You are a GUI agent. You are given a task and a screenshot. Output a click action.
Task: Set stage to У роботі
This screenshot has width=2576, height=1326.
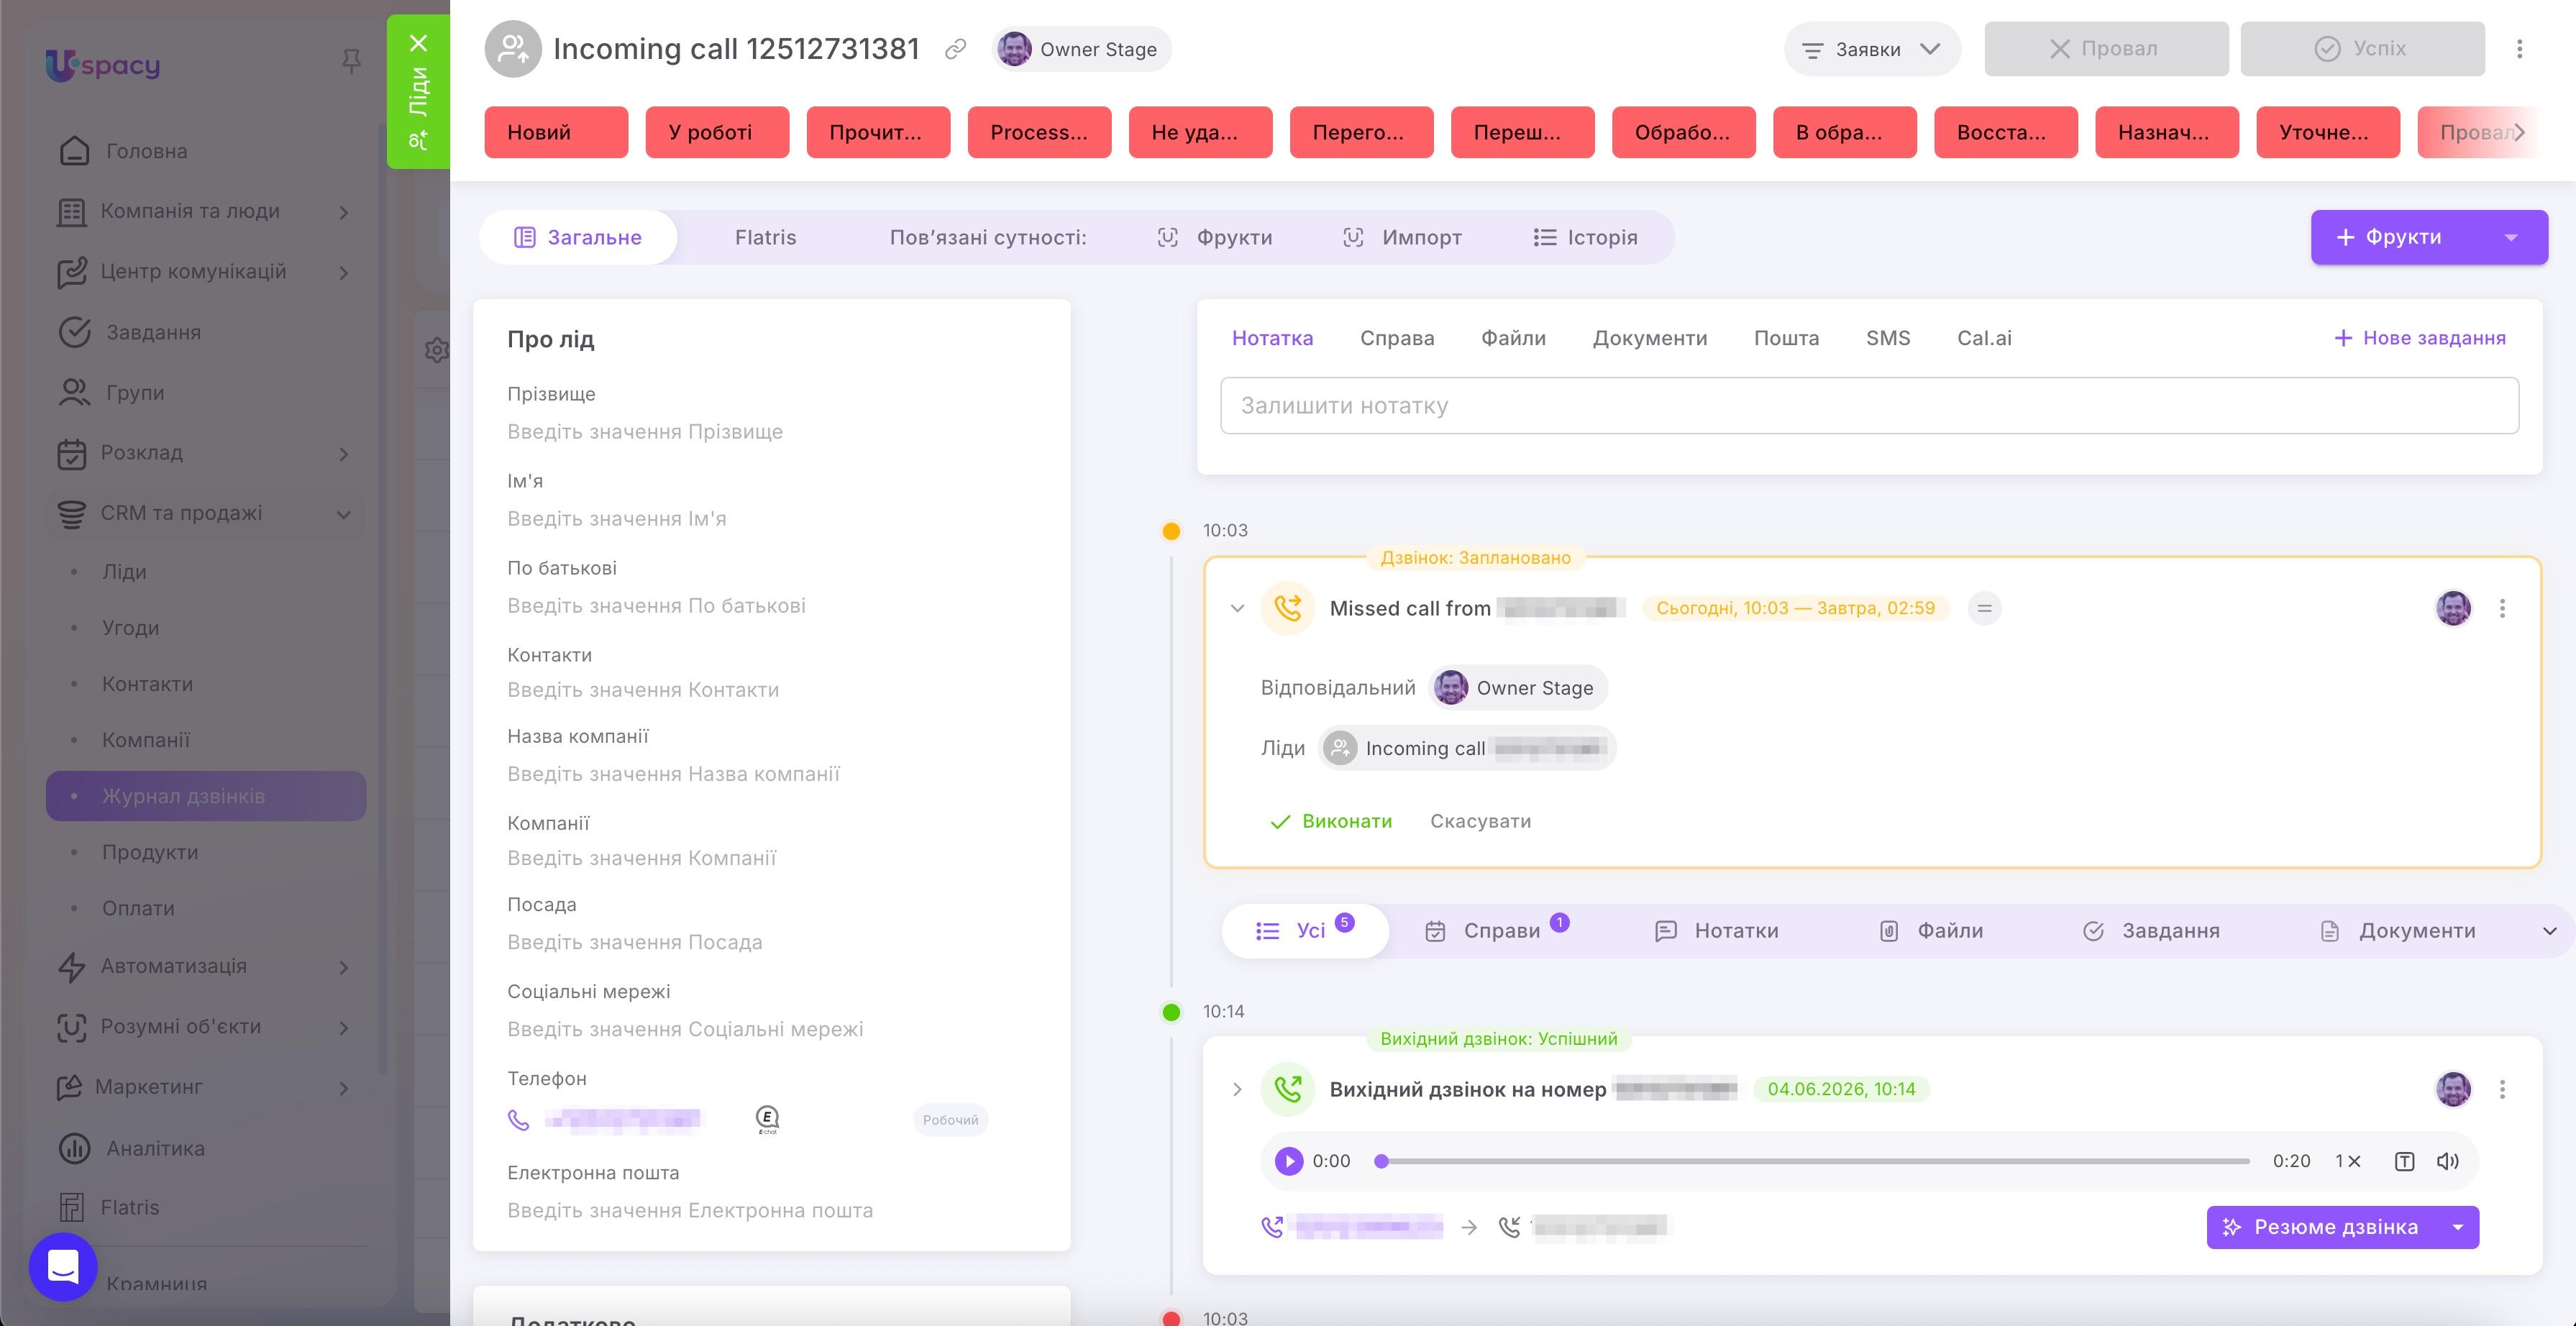click(717, 132)
